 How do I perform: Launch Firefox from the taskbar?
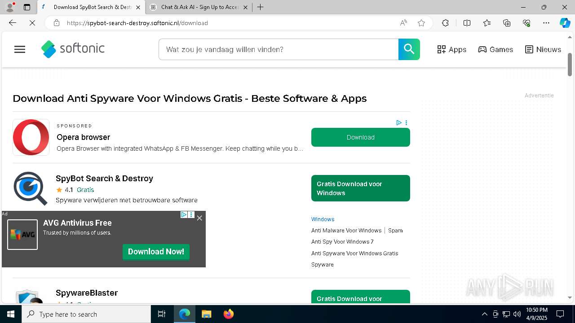coord(229,314)
